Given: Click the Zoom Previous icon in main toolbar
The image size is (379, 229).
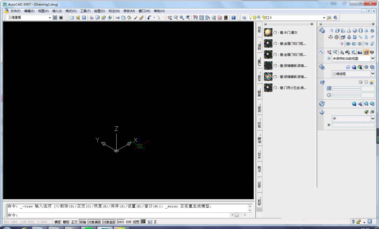Looking at the screenshot, I should pos(188,18).
